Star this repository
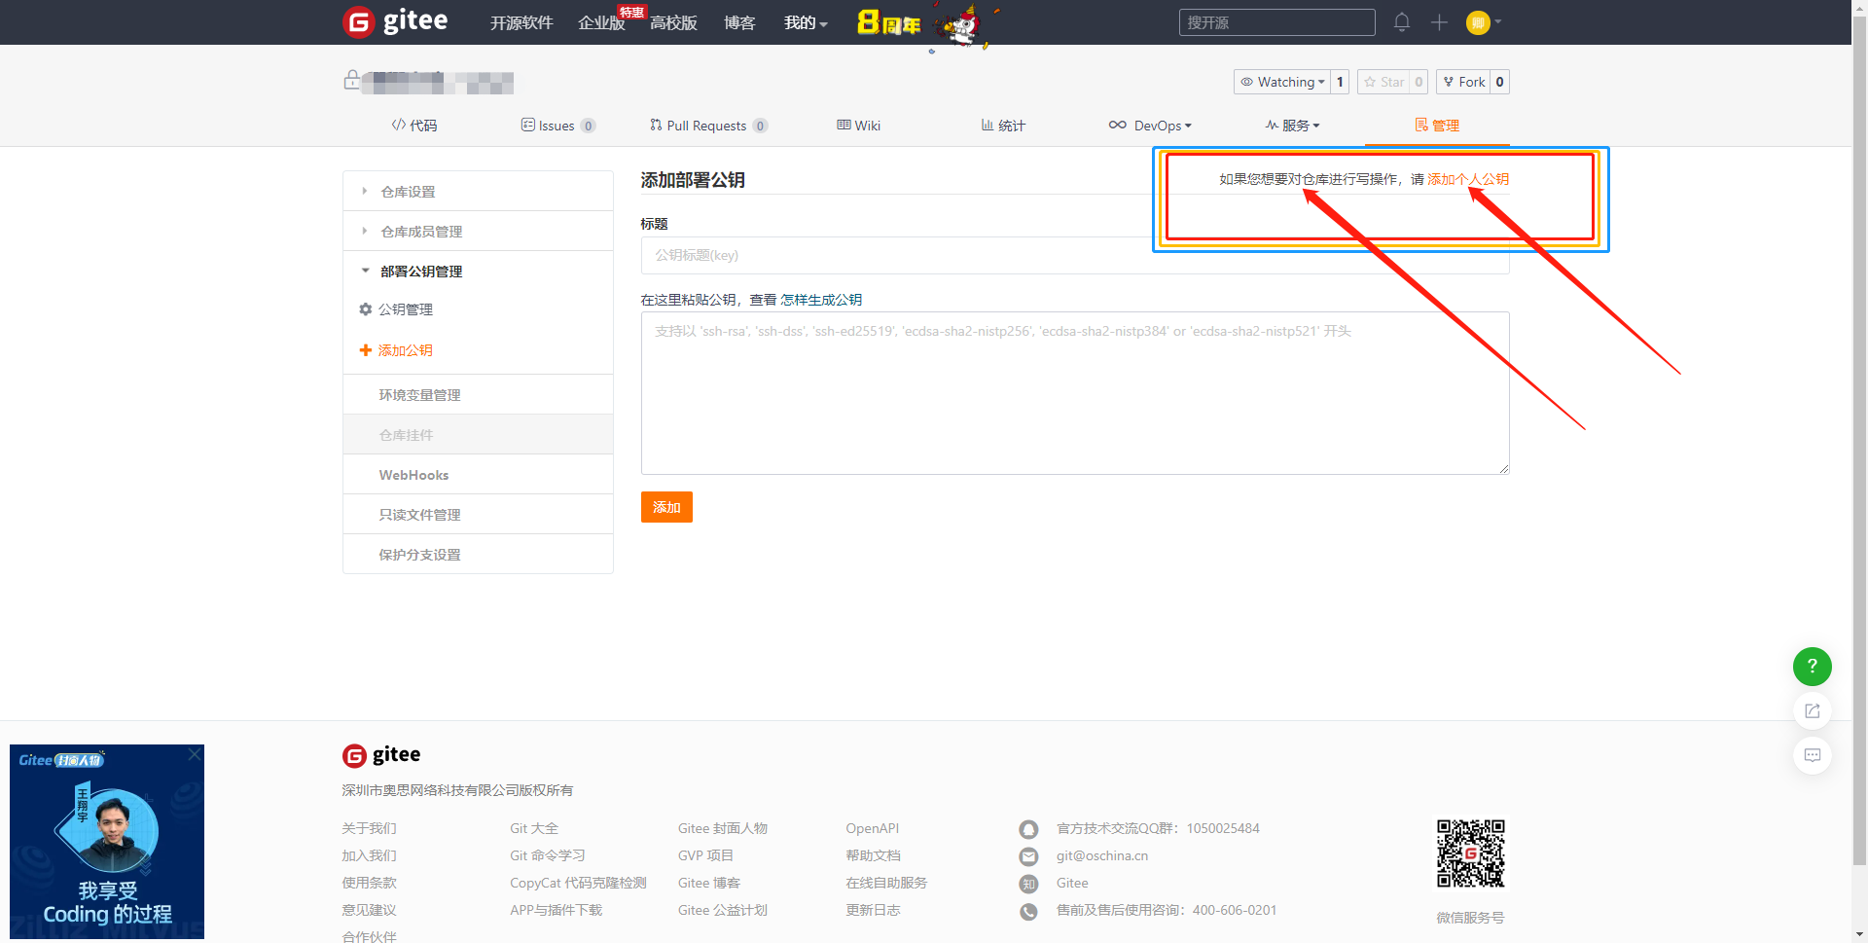1868x943 pixels. tap(1383, 82)
